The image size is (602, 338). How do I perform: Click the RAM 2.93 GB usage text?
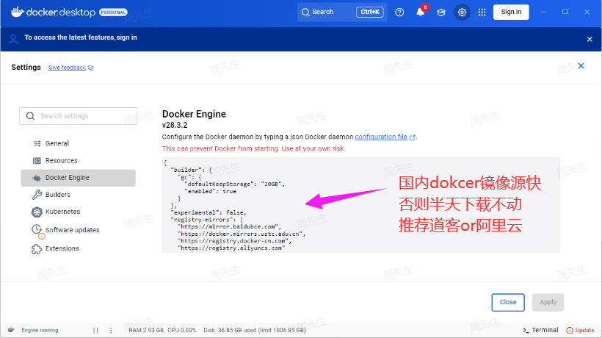point(146,331)
